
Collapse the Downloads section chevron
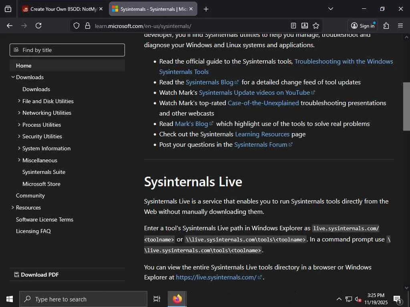pyautogui.click(x=13, y=77)
